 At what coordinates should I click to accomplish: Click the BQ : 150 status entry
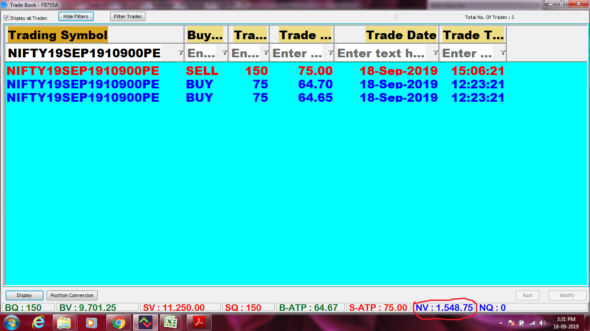click(x=29, y=307)
